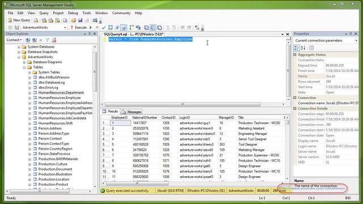Viewport: 363px width, 204px height.
Task: Collapse the Aggregate Status section
Action: (295, 55)
